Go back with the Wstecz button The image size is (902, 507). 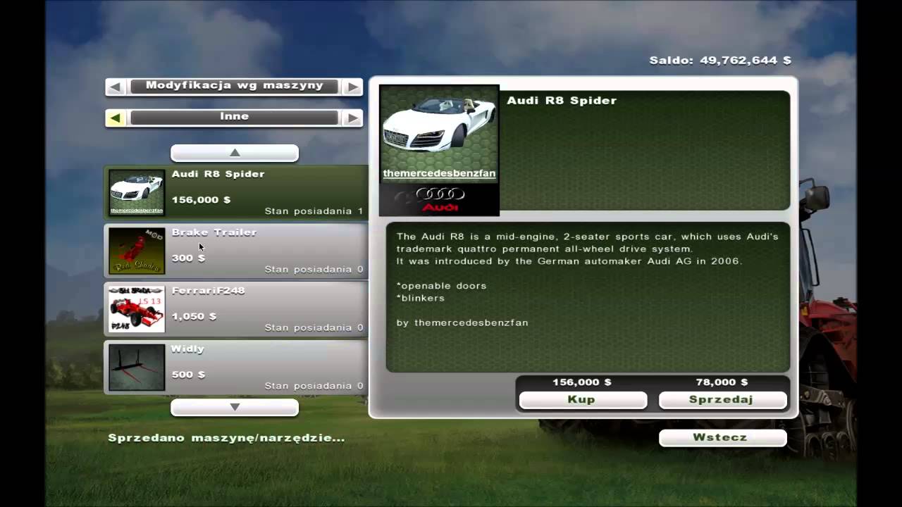(722, 438)
